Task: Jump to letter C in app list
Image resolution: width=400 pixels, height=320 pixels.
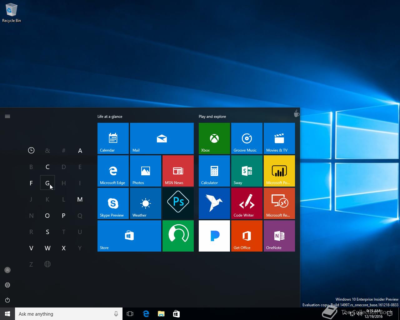Action: click(x=47, y=167)
